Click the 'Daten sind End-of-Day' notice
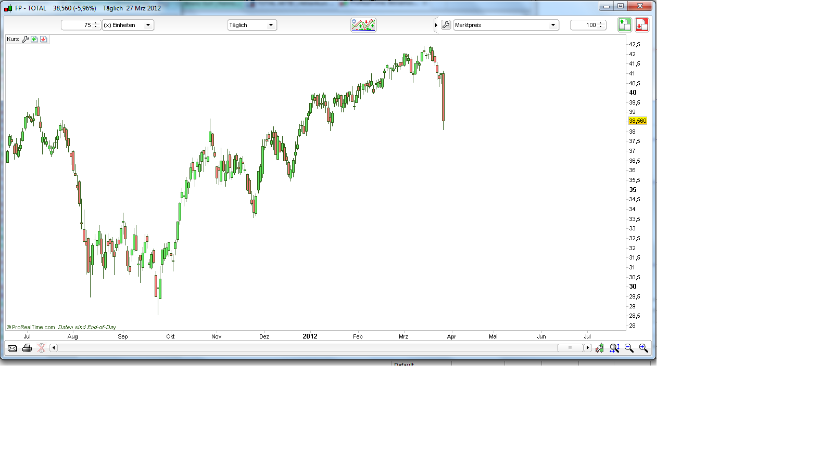 pyautogui.click(x=87, y=327)
